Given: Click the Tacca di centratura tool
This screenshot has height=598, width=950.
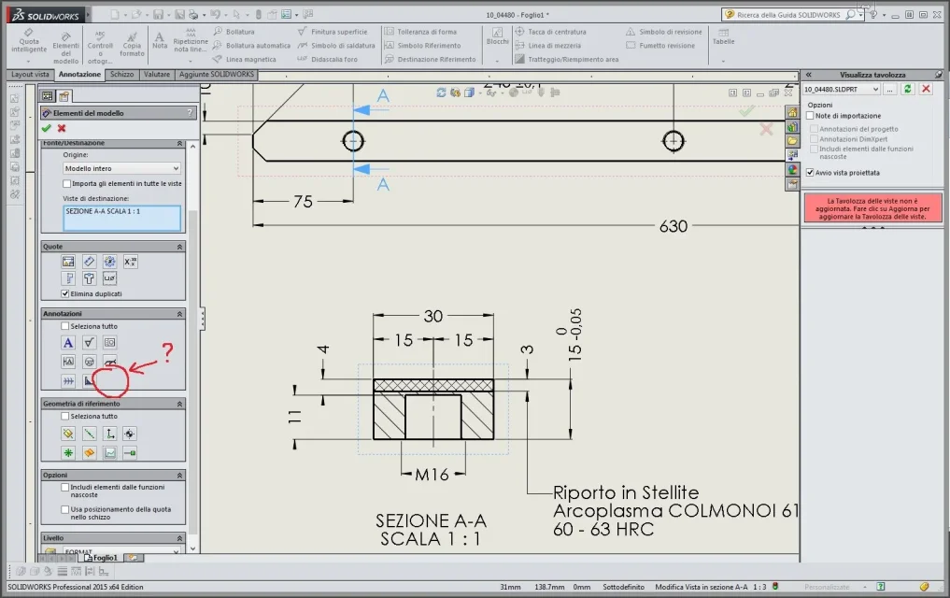Looking at the screenshot, I should click(x=551, y=32).
